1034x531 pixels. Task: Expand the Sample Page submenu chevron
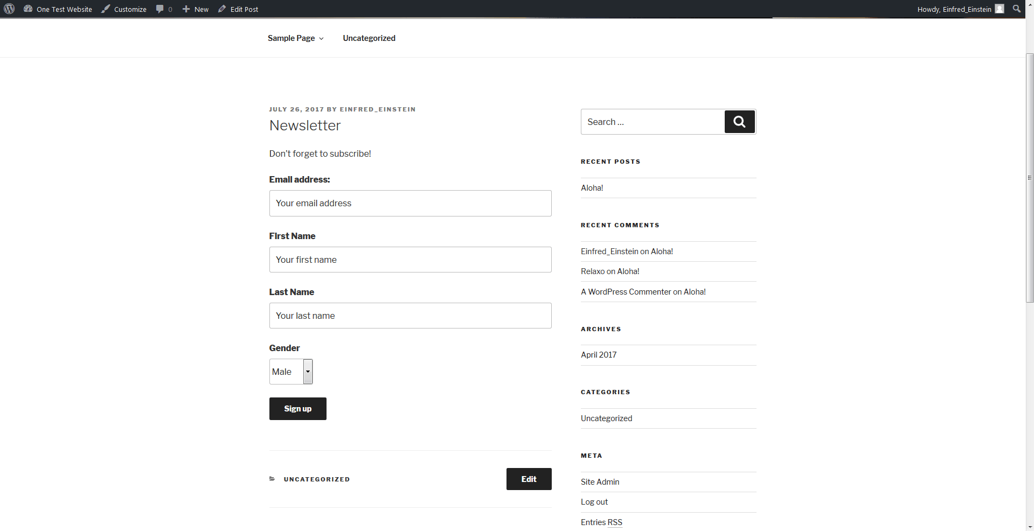[322, 39]
